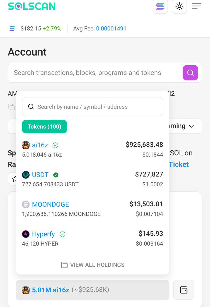
Task: Click VIEW ALL HOLDINGS button
Action: tap(92, 265)
